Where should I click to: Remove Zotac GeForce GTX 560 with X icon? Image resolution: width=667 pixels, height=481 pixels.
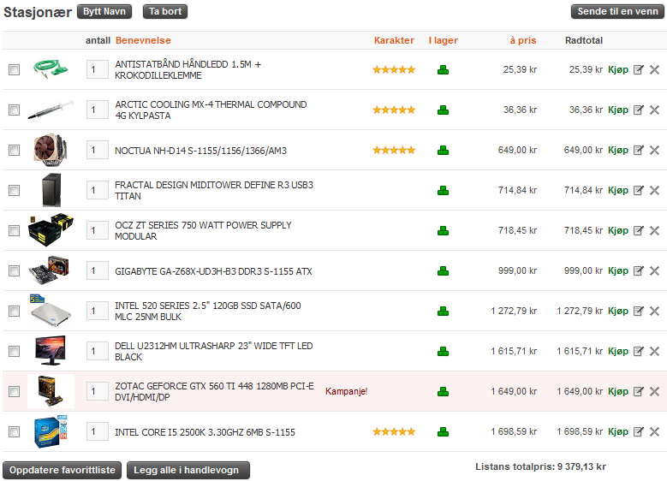tap(655, 391)
